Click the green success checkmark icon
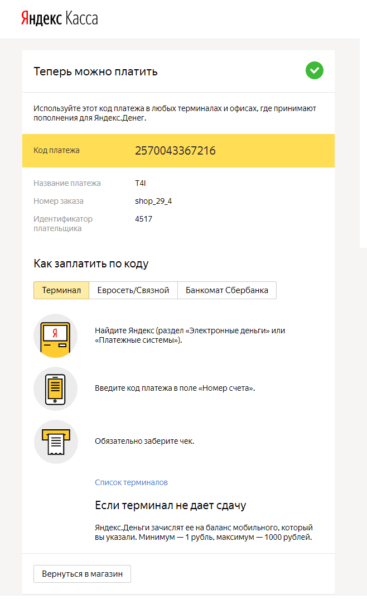Viewport: 367px width, 599px height. pos(315,70)
